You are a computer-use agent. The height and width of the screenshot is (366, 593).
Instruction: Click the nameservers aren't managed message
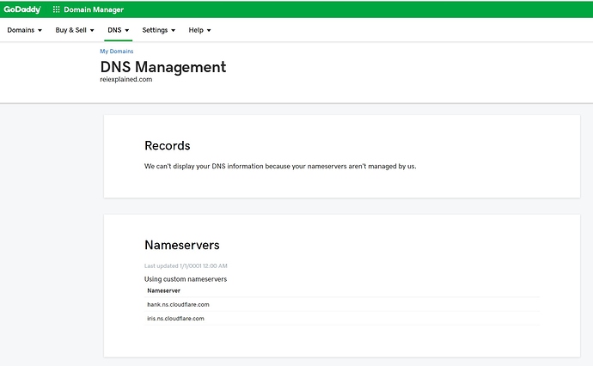[280, 166]
